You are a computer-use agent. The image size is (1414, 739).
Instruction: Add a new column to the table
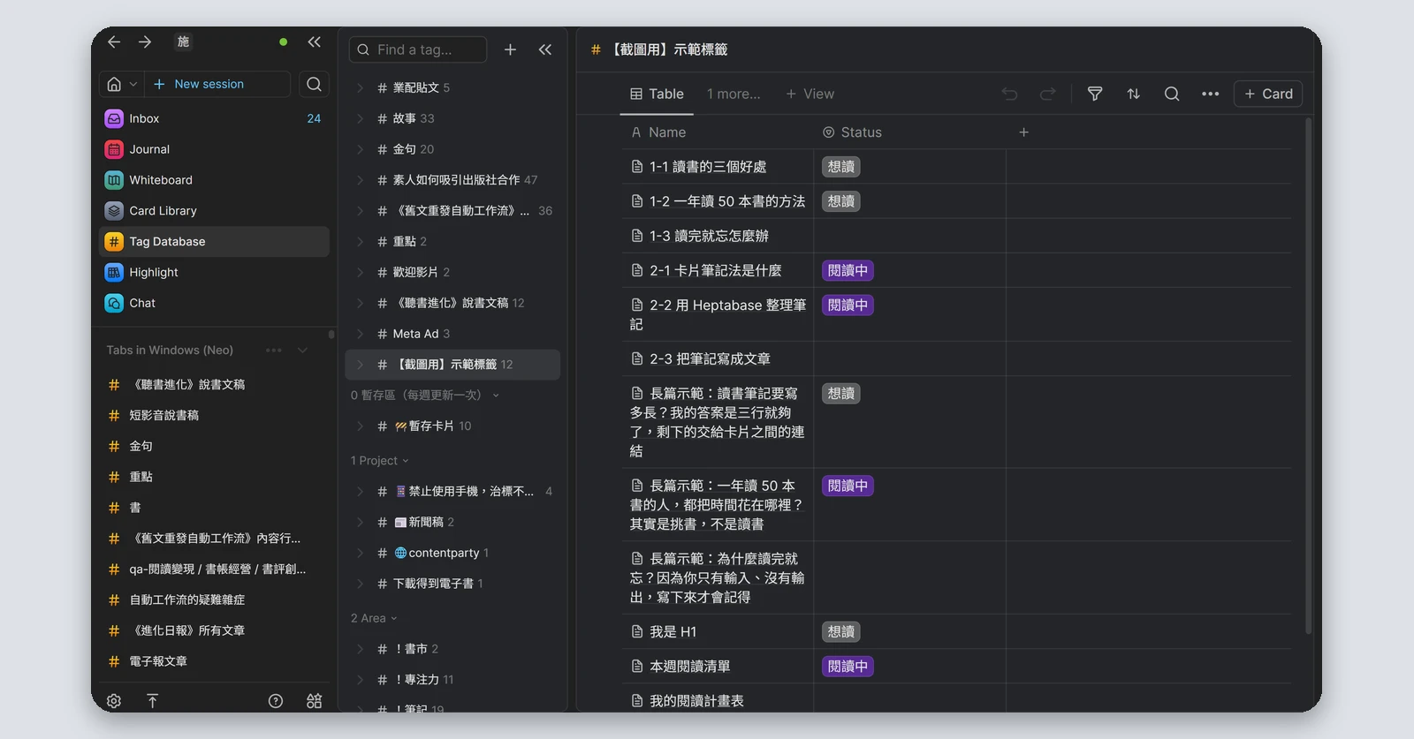click(1023, 132)
